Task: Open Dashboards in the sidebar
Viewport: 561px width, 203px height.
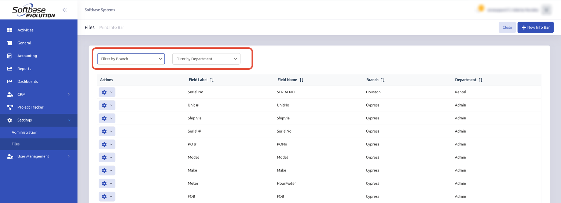Action: 38,81
